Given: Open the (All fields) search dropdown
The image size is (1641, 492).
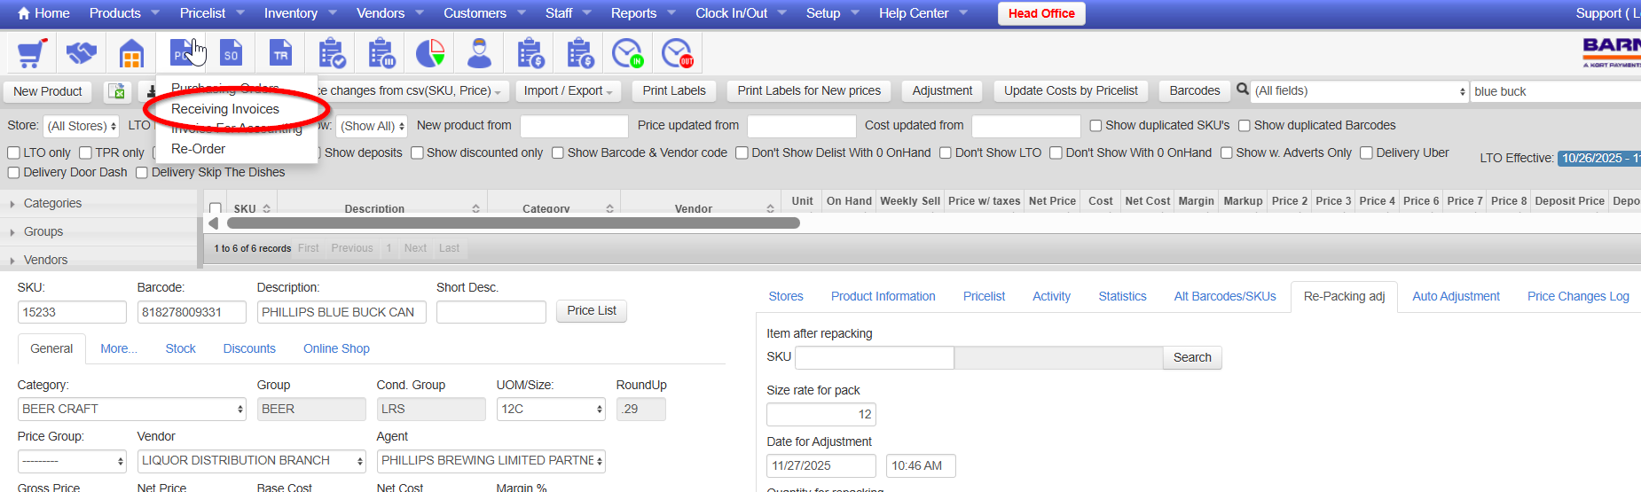Looking at the screenshot, I should click(x=1360, y=91).
